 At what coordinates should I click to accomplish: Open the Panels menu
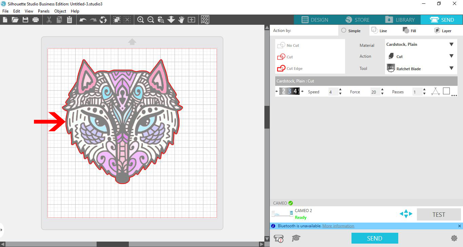click(x=44, y=11)
